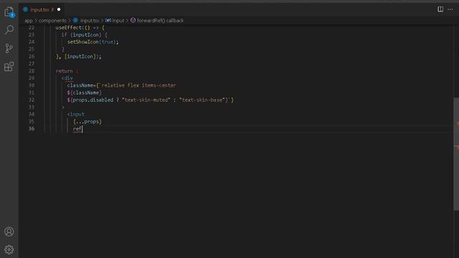This screenshot has width=459, height=258.
Task: Click '[inputIcon]' dependency on line 26
Action: point(80,56)
